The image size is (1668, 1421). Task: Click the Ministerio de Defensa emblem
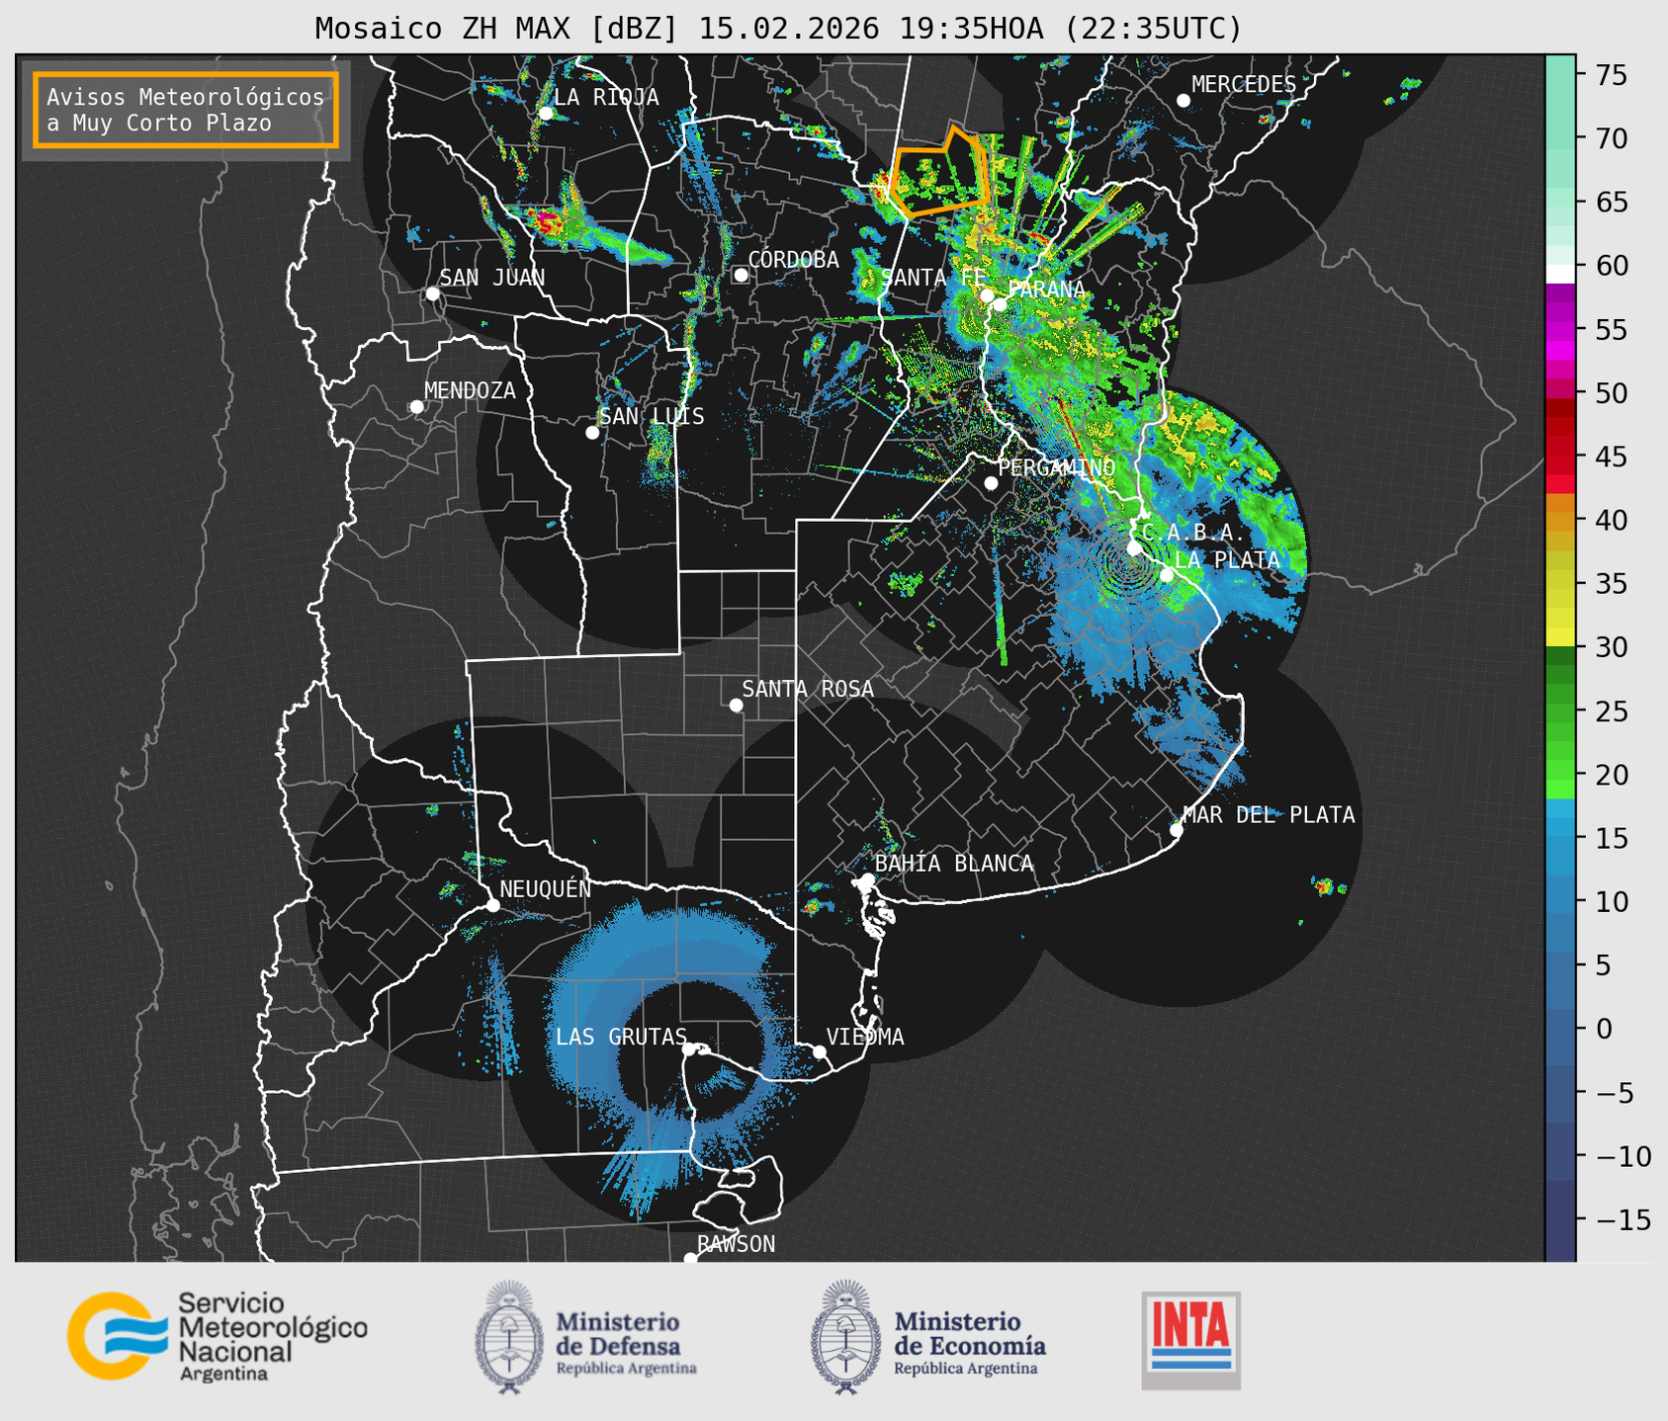click(509, 1337)
